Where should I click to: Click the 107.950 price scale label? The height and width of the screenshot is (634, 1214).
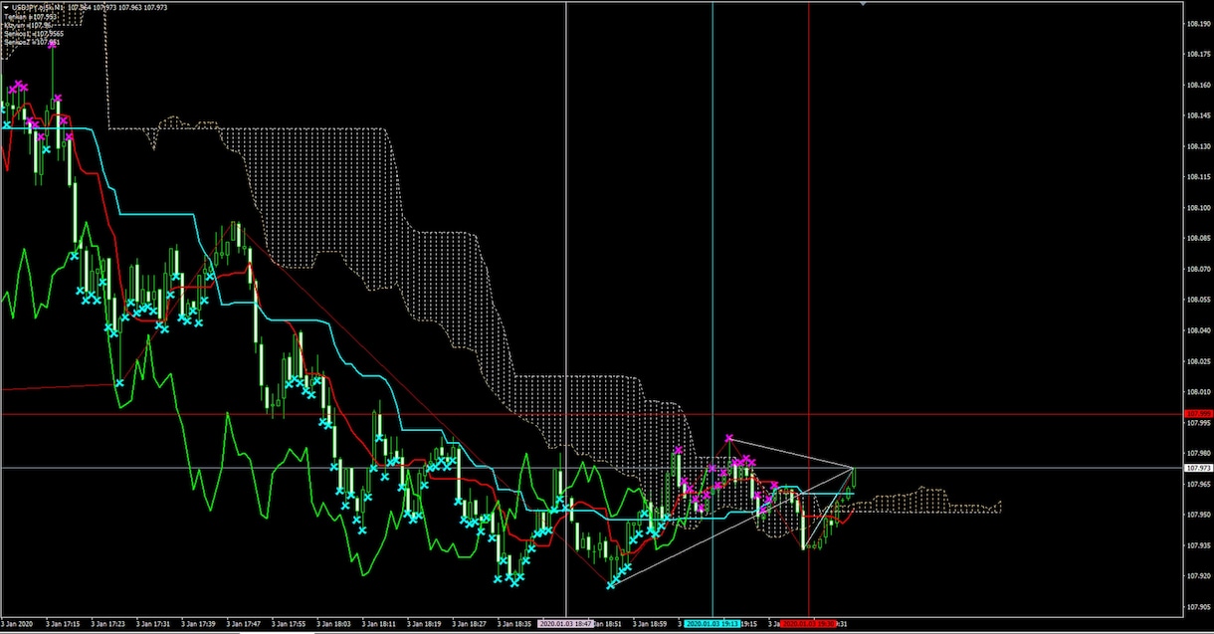click(x=1198, y=515)
